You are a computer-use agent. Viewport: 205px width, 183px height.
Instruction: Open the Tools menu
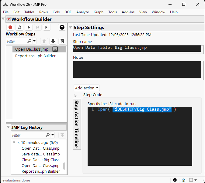113,12
